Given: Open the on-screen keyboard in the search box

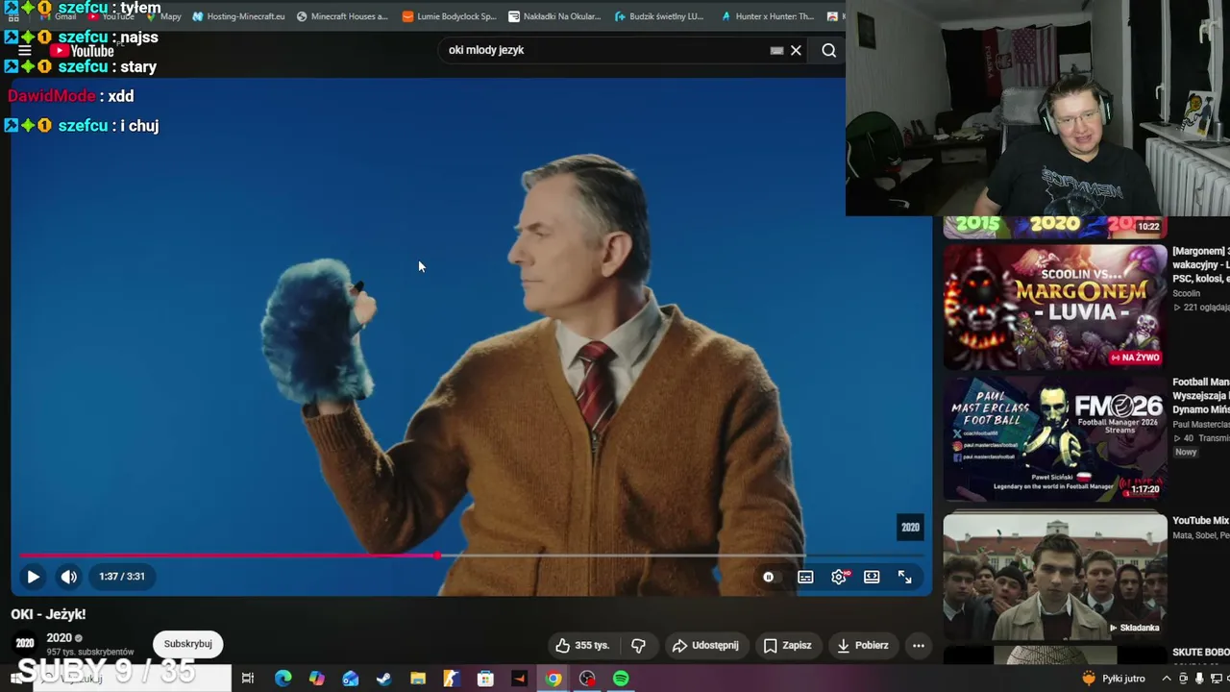Looking at the screenshot, I should (776, 50).
